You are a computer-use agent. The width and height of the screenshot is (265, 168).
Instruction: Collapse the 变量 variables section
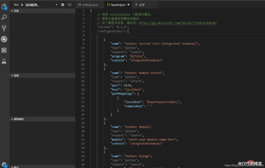coord(42,11)
